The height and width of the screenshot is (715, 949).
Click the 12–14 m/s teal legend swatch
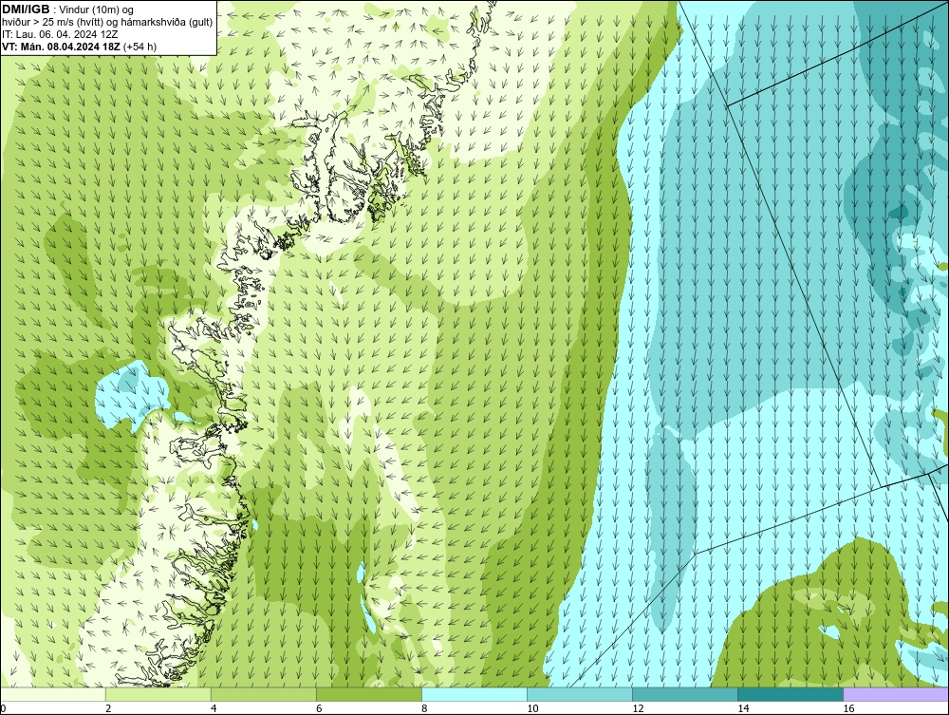684,694
